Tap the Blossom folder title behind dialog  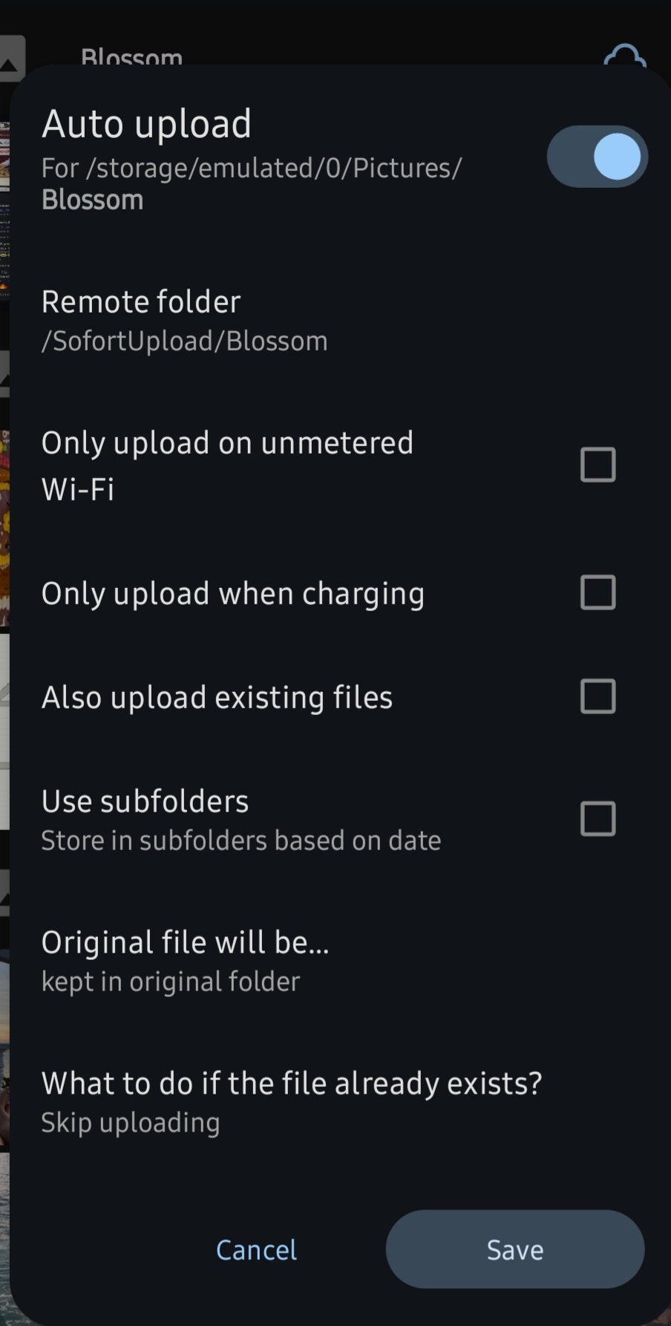(131, 56)
